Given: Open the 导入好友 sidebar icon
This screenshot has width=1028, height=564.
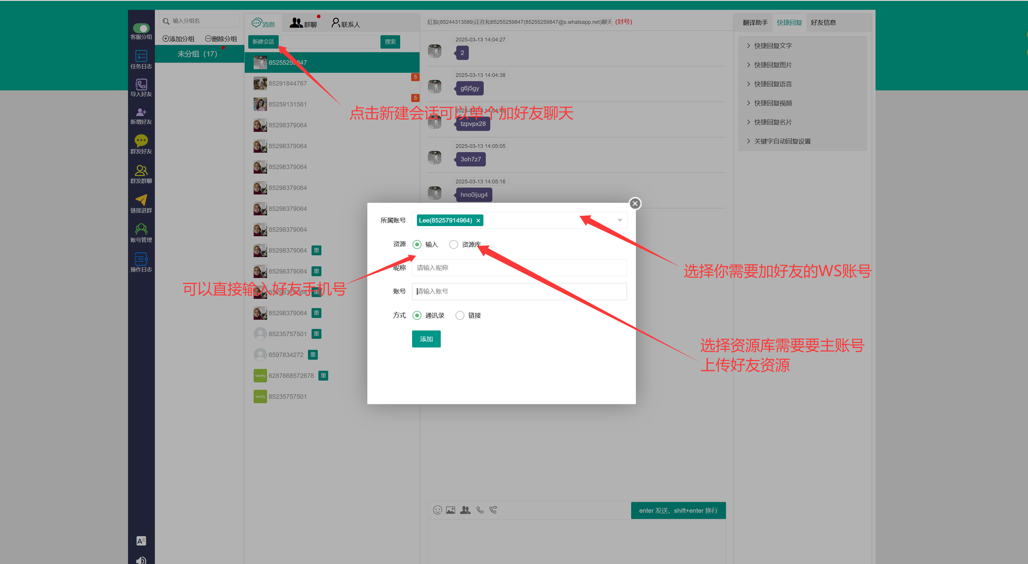Looking at the screenshot, I should coord(141,84).
